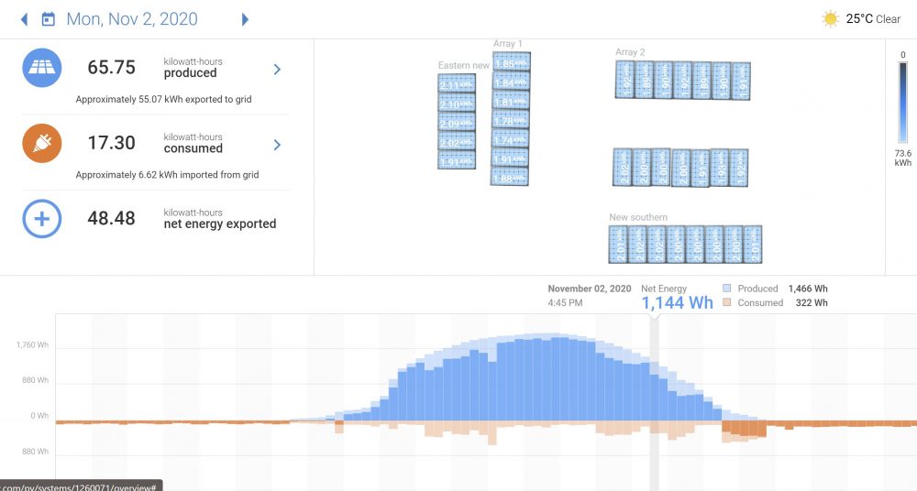Select the Array 1 label
917x491 pixels.
[x=508, y=44]
